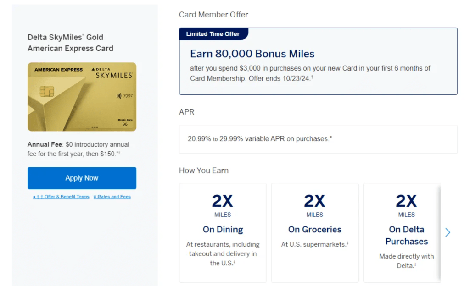The width and height of the screenshot is (470, 292).
Task: Select the 2X Miles On Dining tile
Action: [x=223, y=232]
